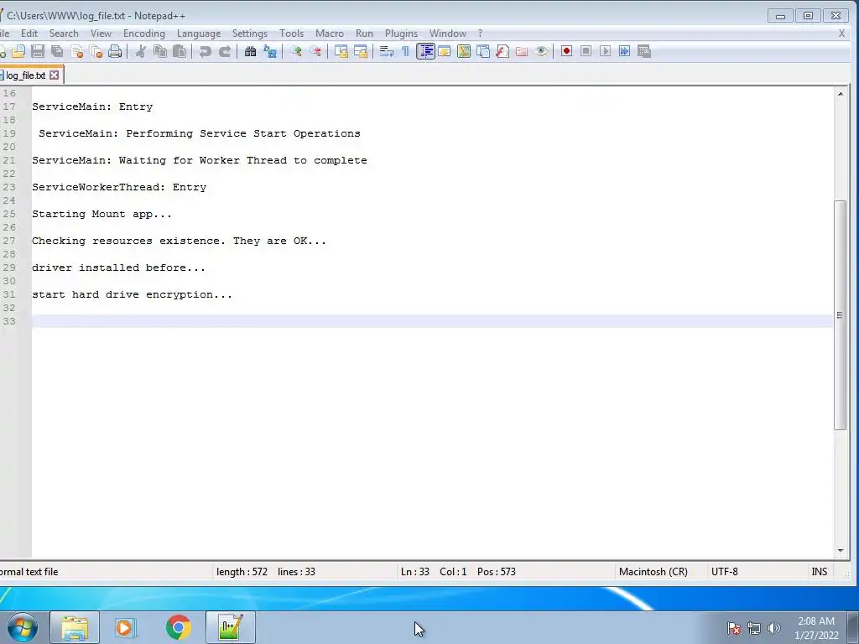
Task: Click the line 'ServiceWorkerThread: Entry'
Action: [x=119, y=187]
